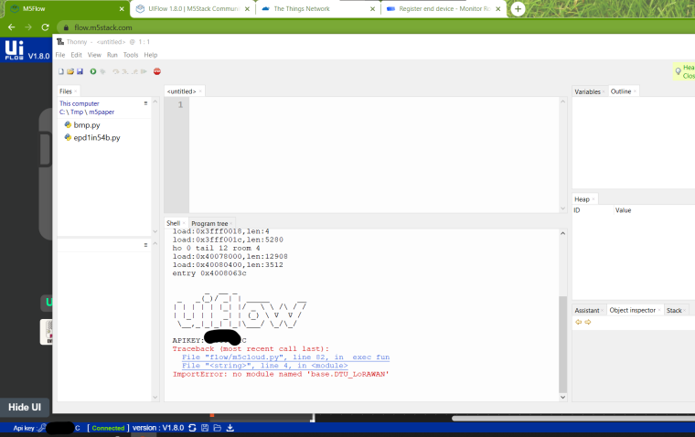Screen dimensions: 695x437
Task: Run current script with green play icon
Action: pyautogui.click(x=93, y=71)
